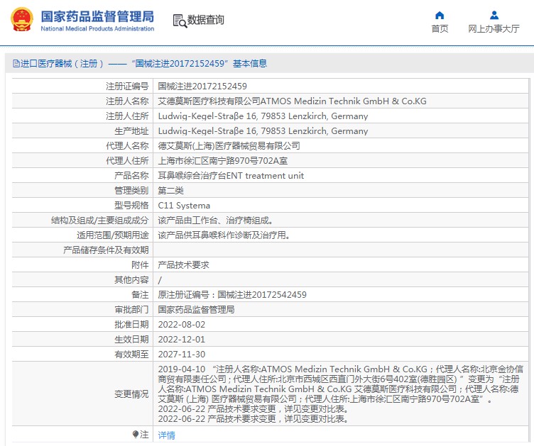534x446 pixels.
Task: Click the 2019-04-10 change record text
Action: [341, 384]
